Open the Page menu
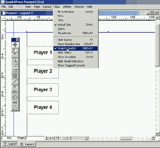Viewport: 160px width, 148px height. (37, 7)
